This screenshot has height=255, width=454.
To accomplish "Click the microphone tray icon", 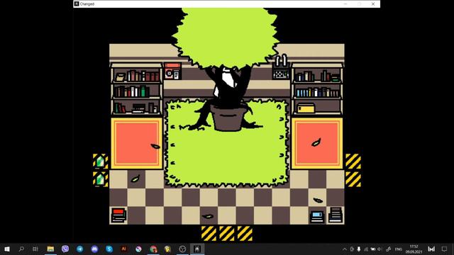I will (x=359, y=249).
